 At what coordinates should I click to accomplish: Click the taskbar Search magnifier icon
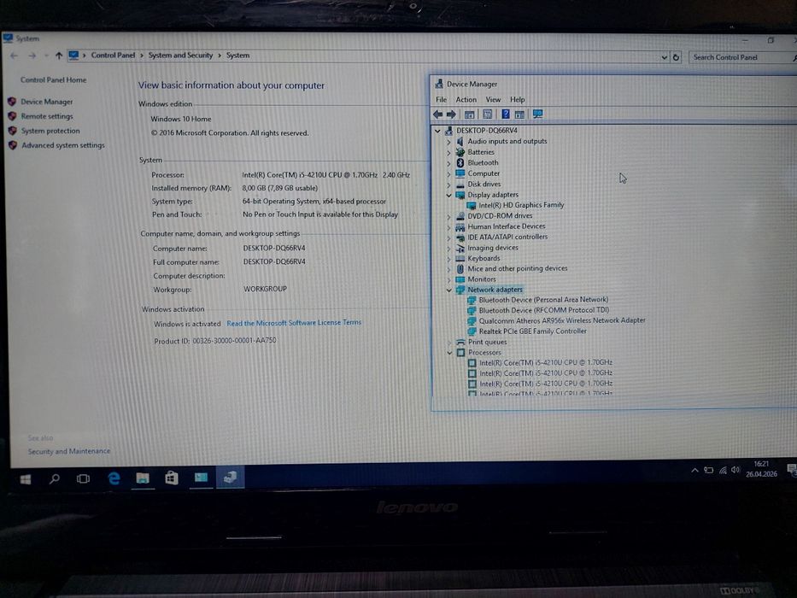pos(55,478)
